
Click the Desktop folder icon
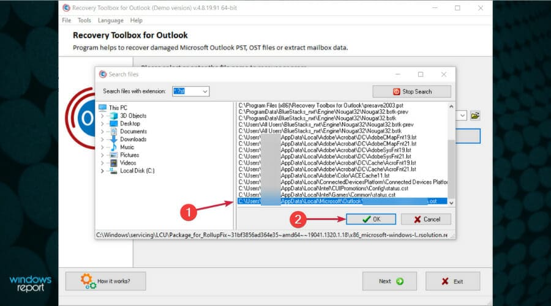[113, 124]
